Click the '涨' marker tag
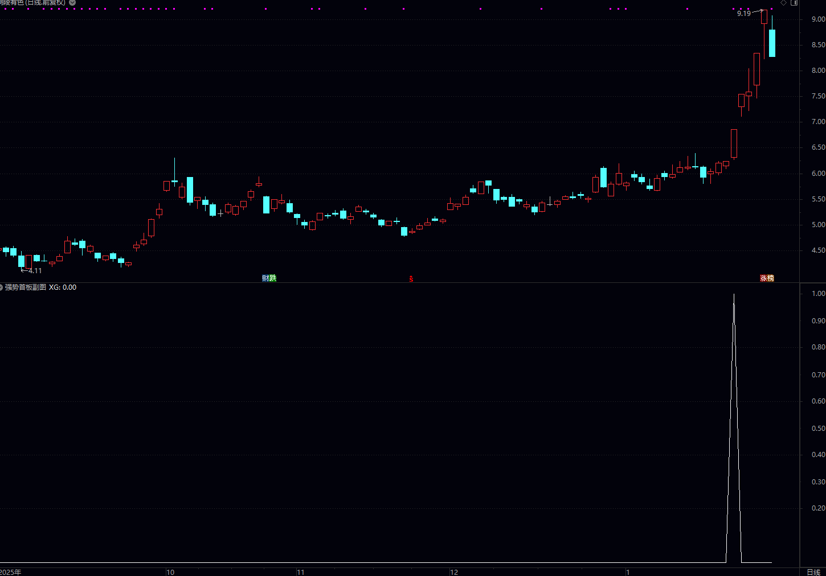The height and width of the screenshot is (576, 826). [x=763, y=278]
